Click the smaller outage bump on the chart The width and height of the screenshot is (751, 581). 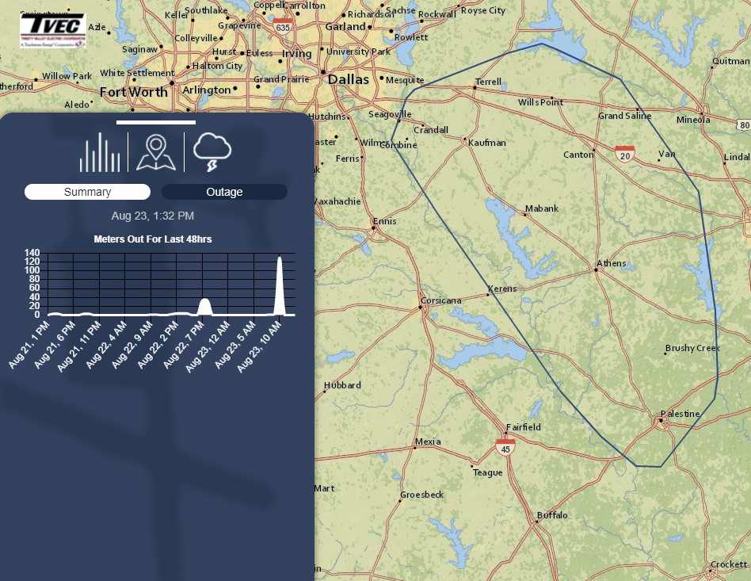pos(204,307)
